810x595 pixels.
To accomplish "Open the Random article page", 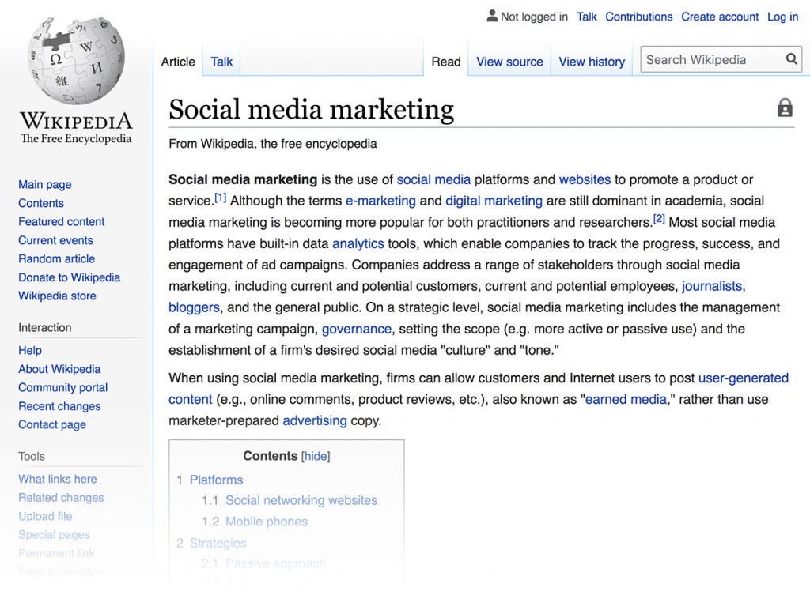I will pos(56,258).
